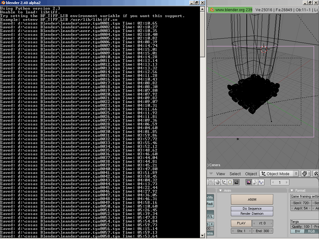Viewport: 319px width, 239px height.
Task: Collapse the Format panel triangle
Action: tap(292, 190)
